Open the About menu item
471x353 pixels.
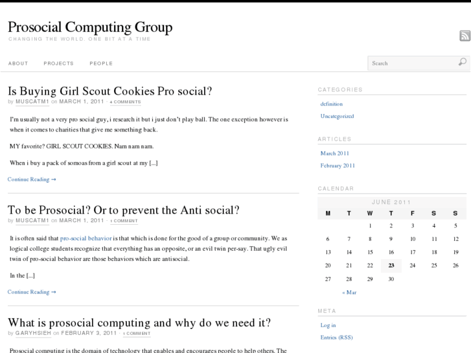18,63
